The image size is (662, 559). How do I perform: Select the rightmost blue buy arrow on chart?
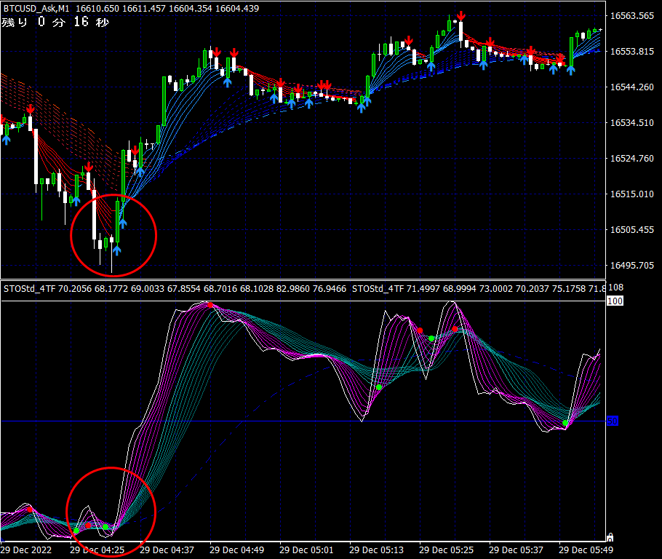coord(571,71)
